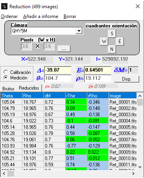
Task: Switch to the Brutos tab
Action: pos(8,88)
